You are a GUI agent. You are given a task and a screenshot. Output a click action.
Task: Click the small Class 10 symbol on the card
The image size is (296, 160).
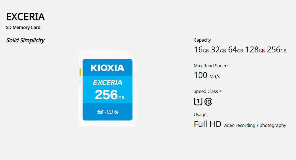click(117, 112)
